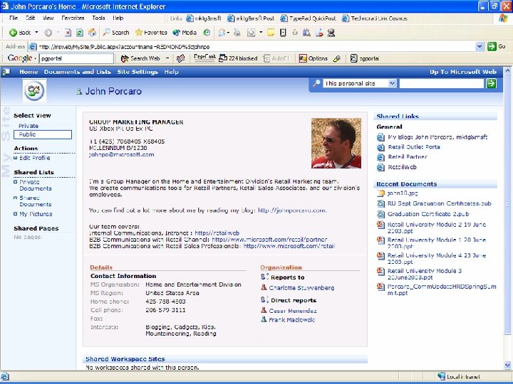Viewport: 513px width, 384px height.
Task: Click Search Web on Google toolbar
Action: point(140,58)
